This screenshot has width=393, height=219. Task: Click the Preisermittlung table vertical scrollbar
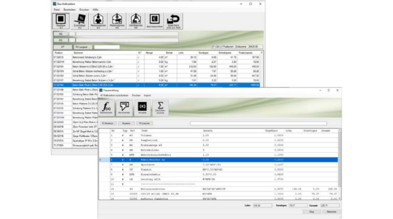pyautogui.click(x=340, y=164)
